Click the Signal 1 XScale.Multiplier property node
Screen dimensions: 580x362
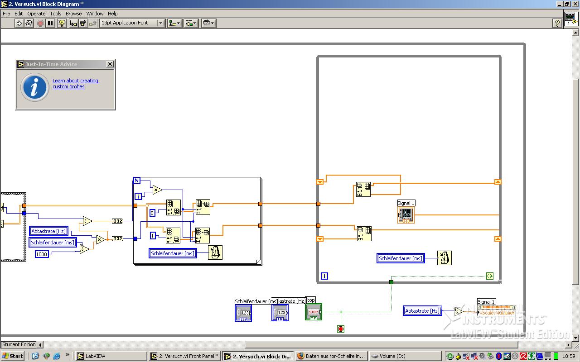pos(496,310)
